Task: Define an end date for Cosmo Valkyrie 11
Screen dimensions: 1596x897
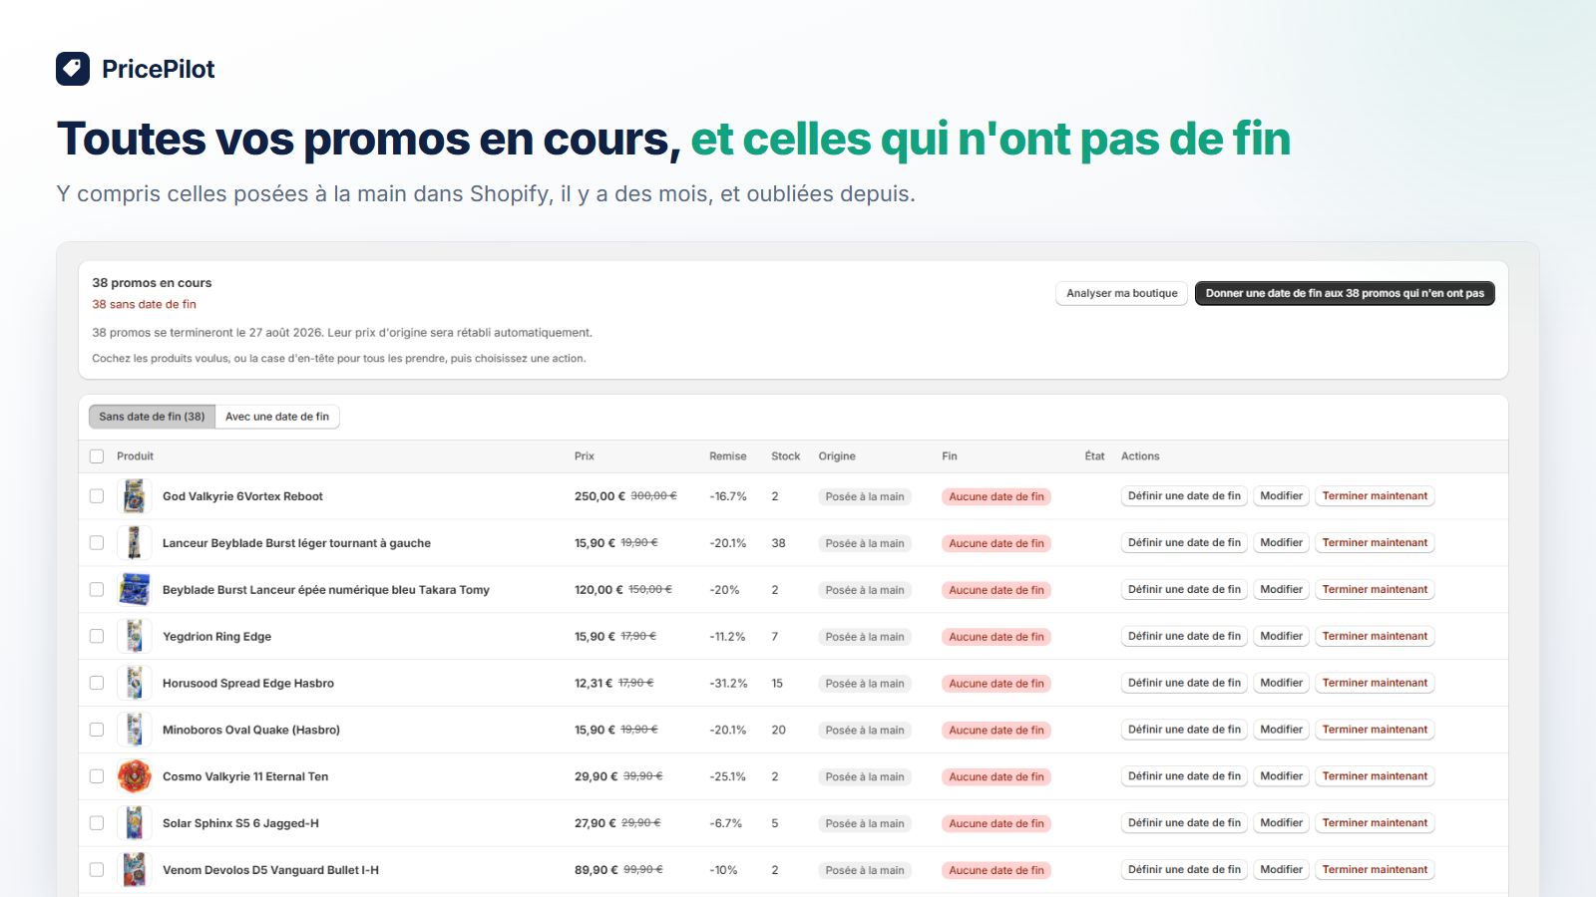Action: click(x=1184, y=776)
